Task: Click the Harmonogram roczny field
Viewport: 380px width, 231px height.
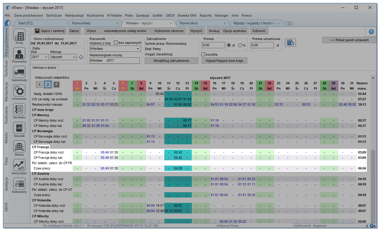Action: click(115, 61)
